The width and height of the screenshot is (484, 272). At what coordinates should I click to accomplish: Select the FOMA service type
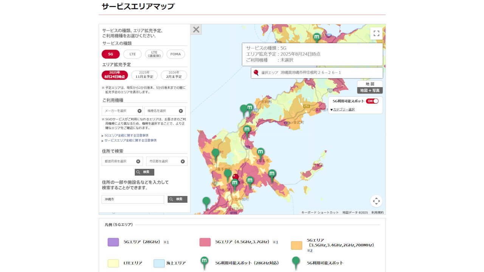(175, 54)
